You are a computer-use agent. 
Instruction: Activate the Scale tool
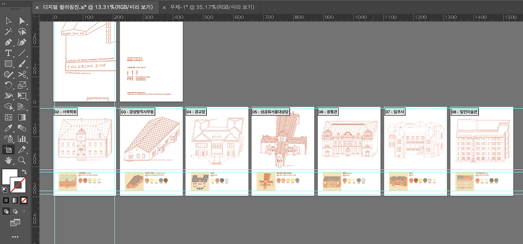pos(22,85)
